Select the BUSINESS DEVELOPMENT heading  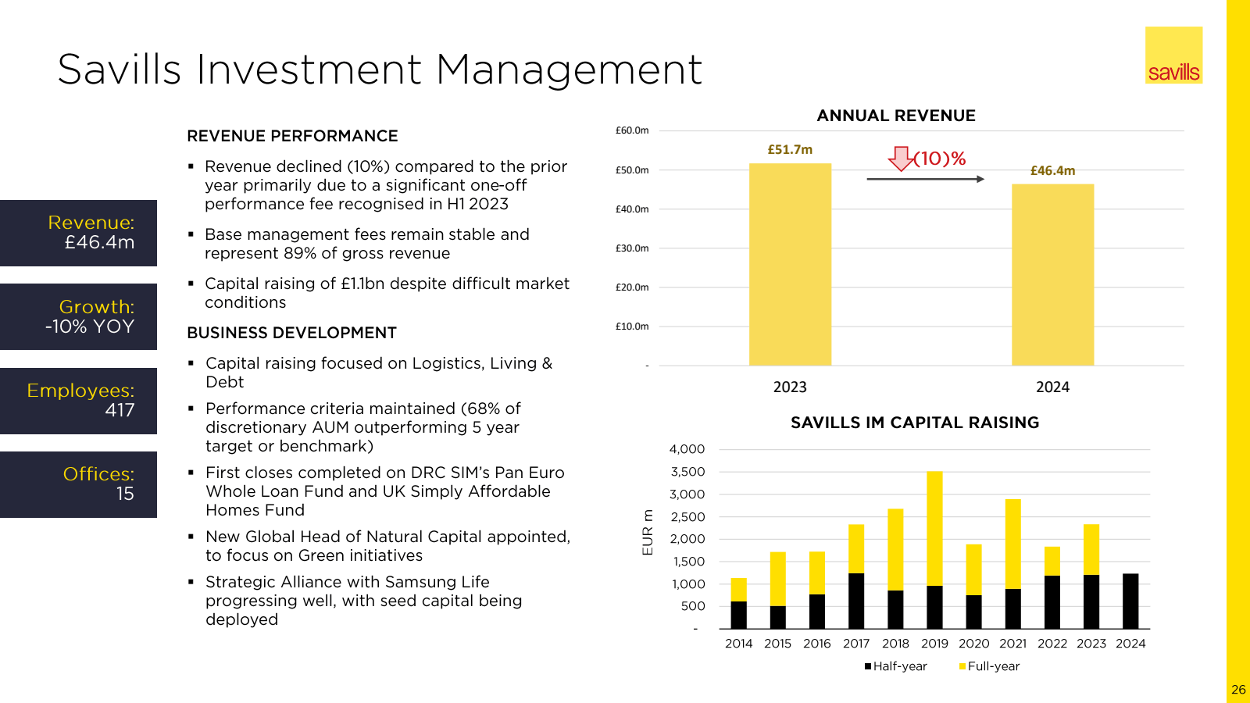(x=291, y=333)
